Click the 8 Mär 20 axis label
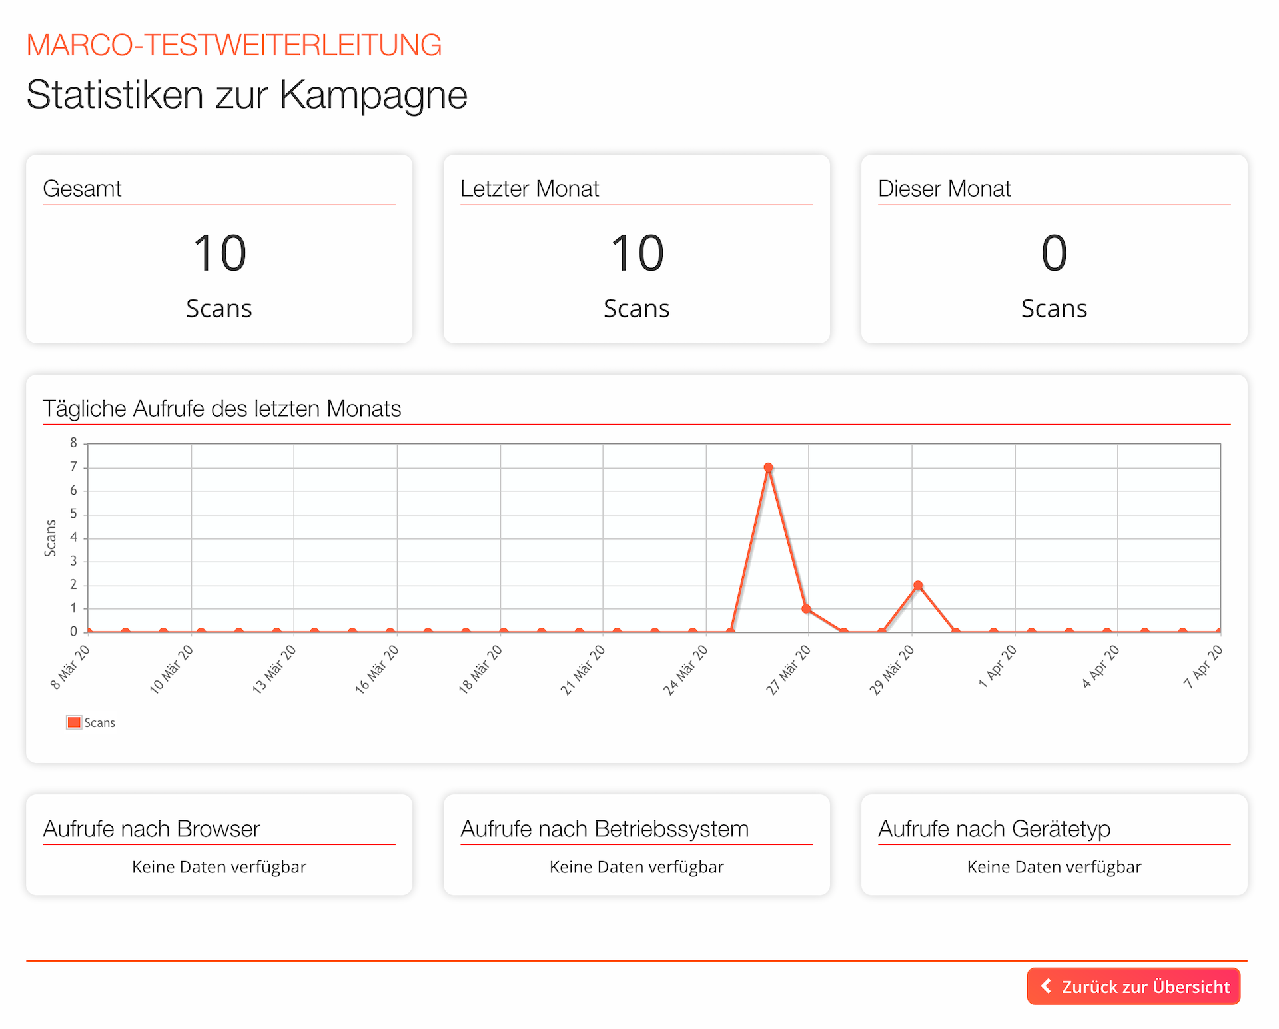Image resolution: width=1279 pixels, height=1029 pixels. [71, 667]
